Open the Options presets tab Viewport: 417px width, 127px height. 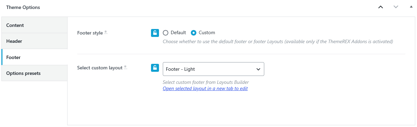point(34,73)
